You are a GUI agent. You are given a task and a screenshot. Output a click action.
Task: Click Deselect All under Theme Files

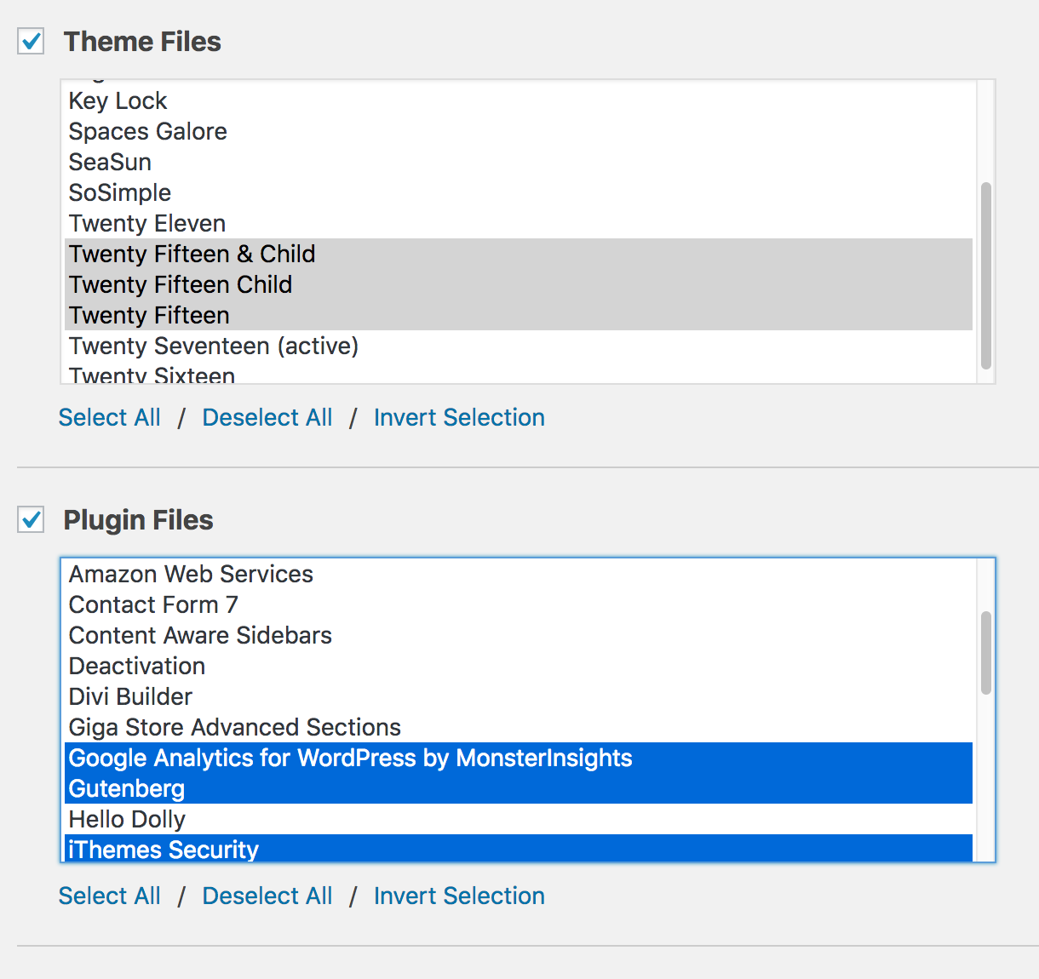click(x=267, y=417)
